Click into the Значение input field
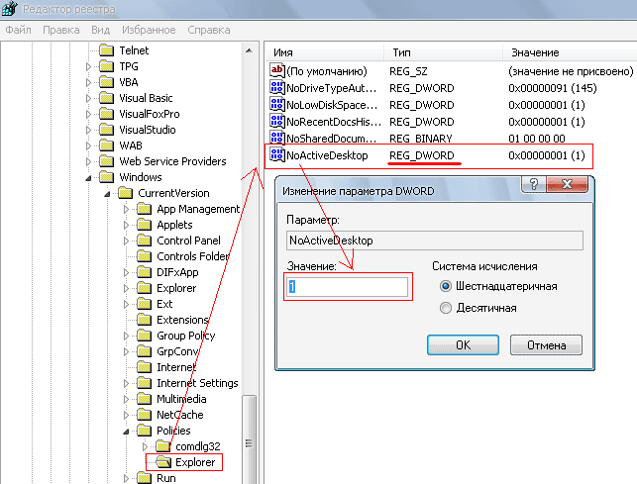 (348, 287)
